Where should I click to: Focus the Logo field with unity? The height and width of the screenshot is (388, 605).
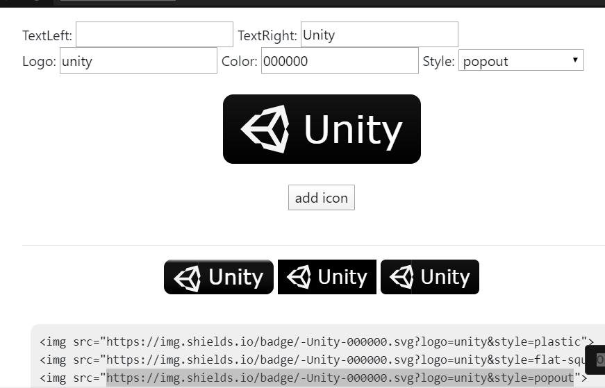coord(138,60)
